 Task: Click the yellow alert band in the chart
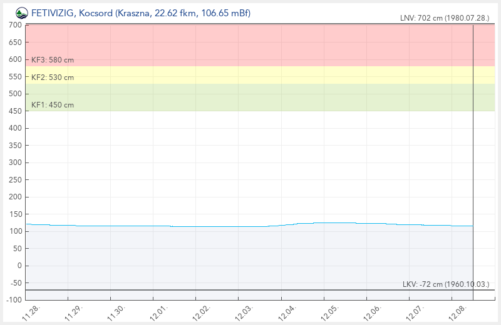click(250, 75)
